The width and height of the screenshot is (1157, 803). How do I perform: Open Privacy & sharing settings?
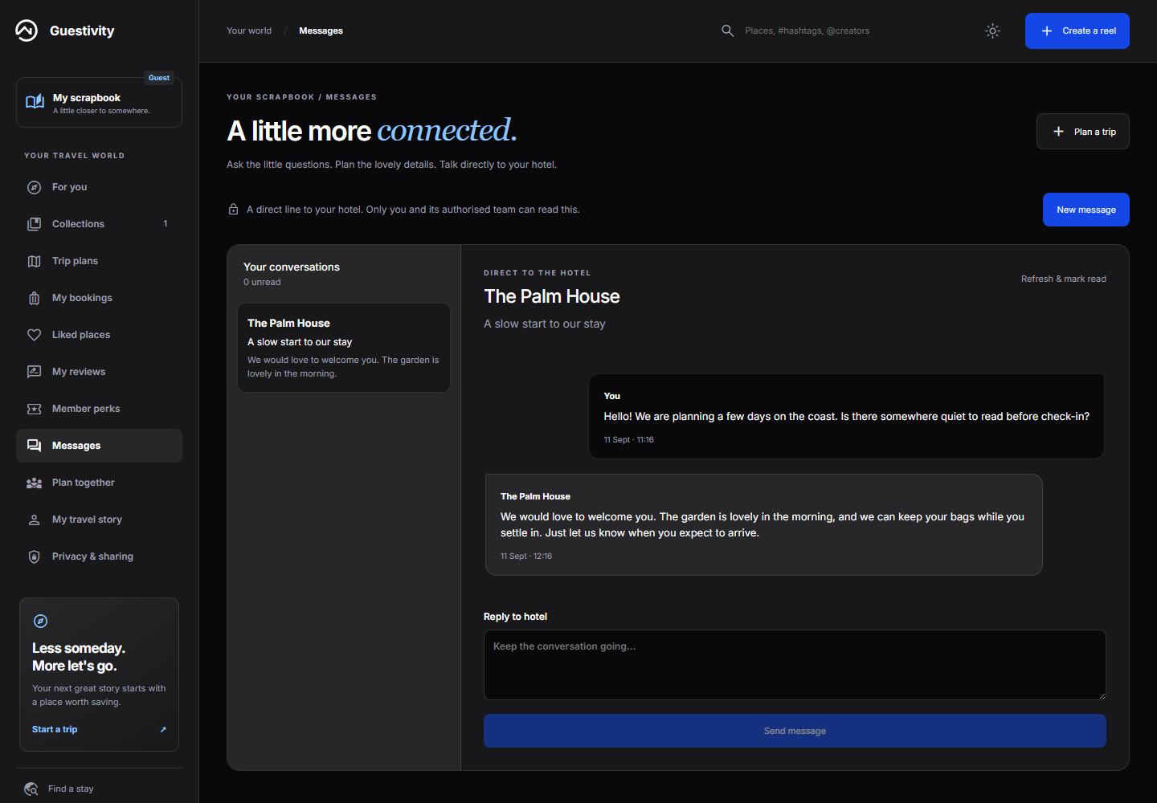point(99,556)
